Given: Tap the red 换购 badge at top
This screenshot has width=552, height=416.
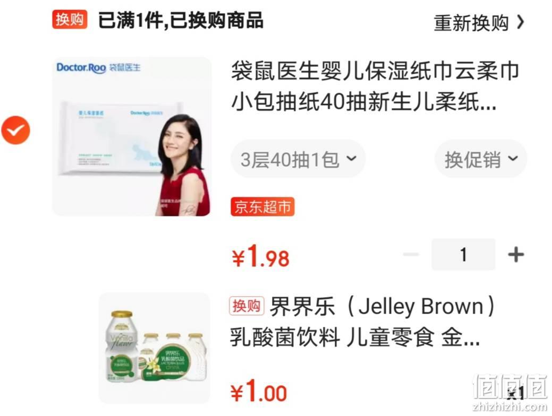Looking at the screenshot, I should click(x=70, y=20).
